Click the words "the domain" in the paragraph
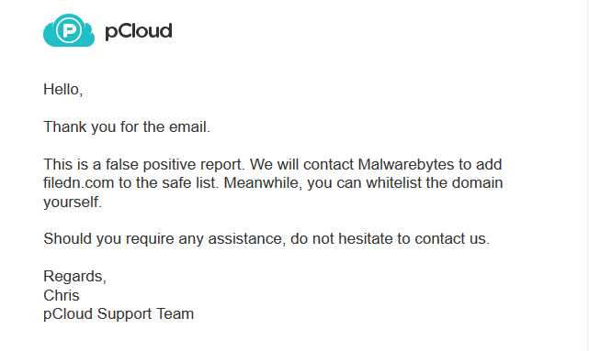Image resolution: width=589 pixels, height=351 pixels. pyautogui.click(x=464, y=182)
